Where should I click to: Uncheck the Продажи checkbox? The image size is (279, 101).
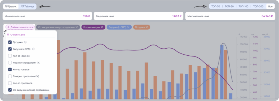[10, 42]
